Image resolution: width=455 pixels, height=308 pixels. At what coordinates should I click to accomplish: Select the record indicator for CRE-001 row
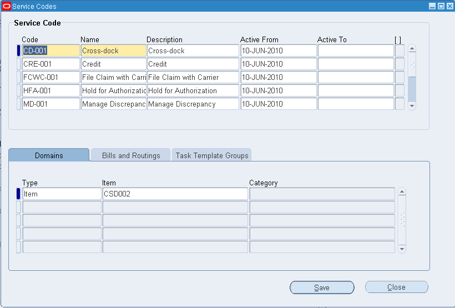[x=18, y=64]
